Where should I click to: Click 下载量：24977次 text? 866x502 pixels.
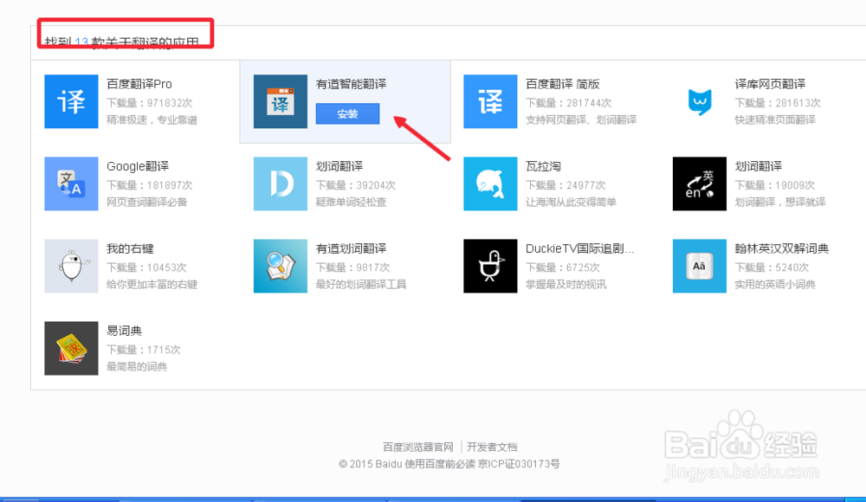(565, 185)
